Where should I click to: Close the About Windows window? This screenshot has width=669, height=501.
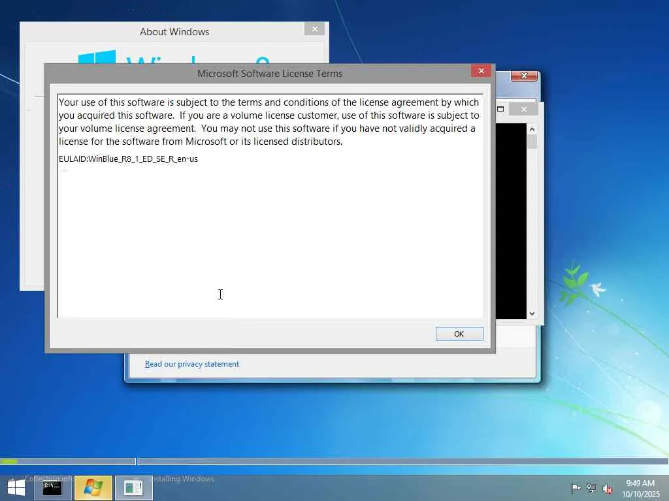point(314,29)
